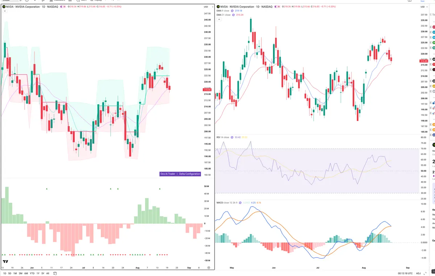Image resolution: width=435 pixels, height=276 pixels.
Task: Click MACD signal value 4.16
Action: (259, 202)
